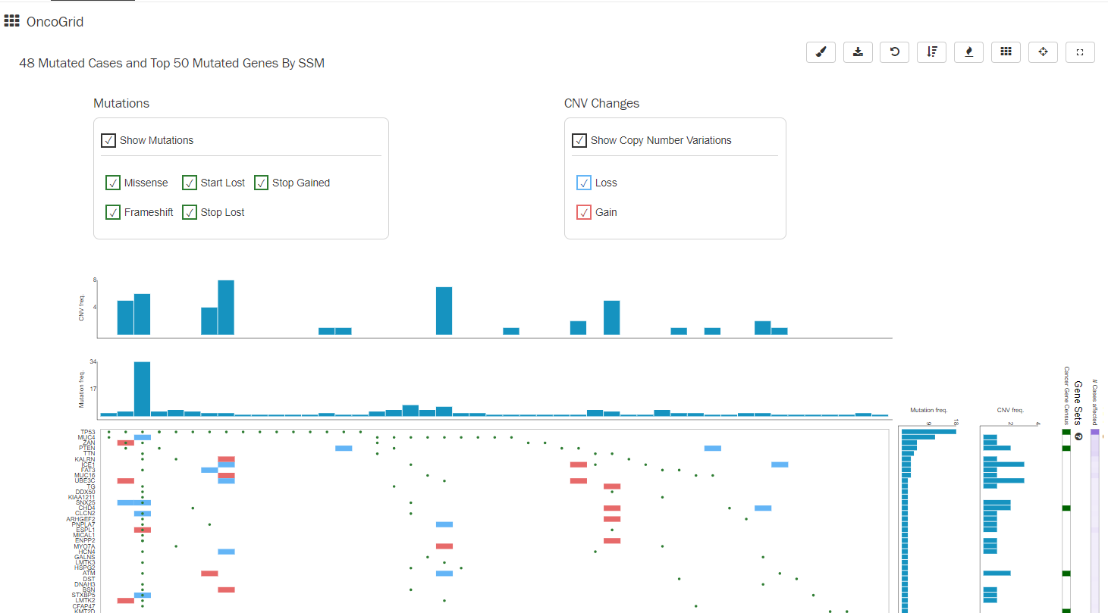
Task: Uncheck the Stop Gained checkbox
Action: 262,183
